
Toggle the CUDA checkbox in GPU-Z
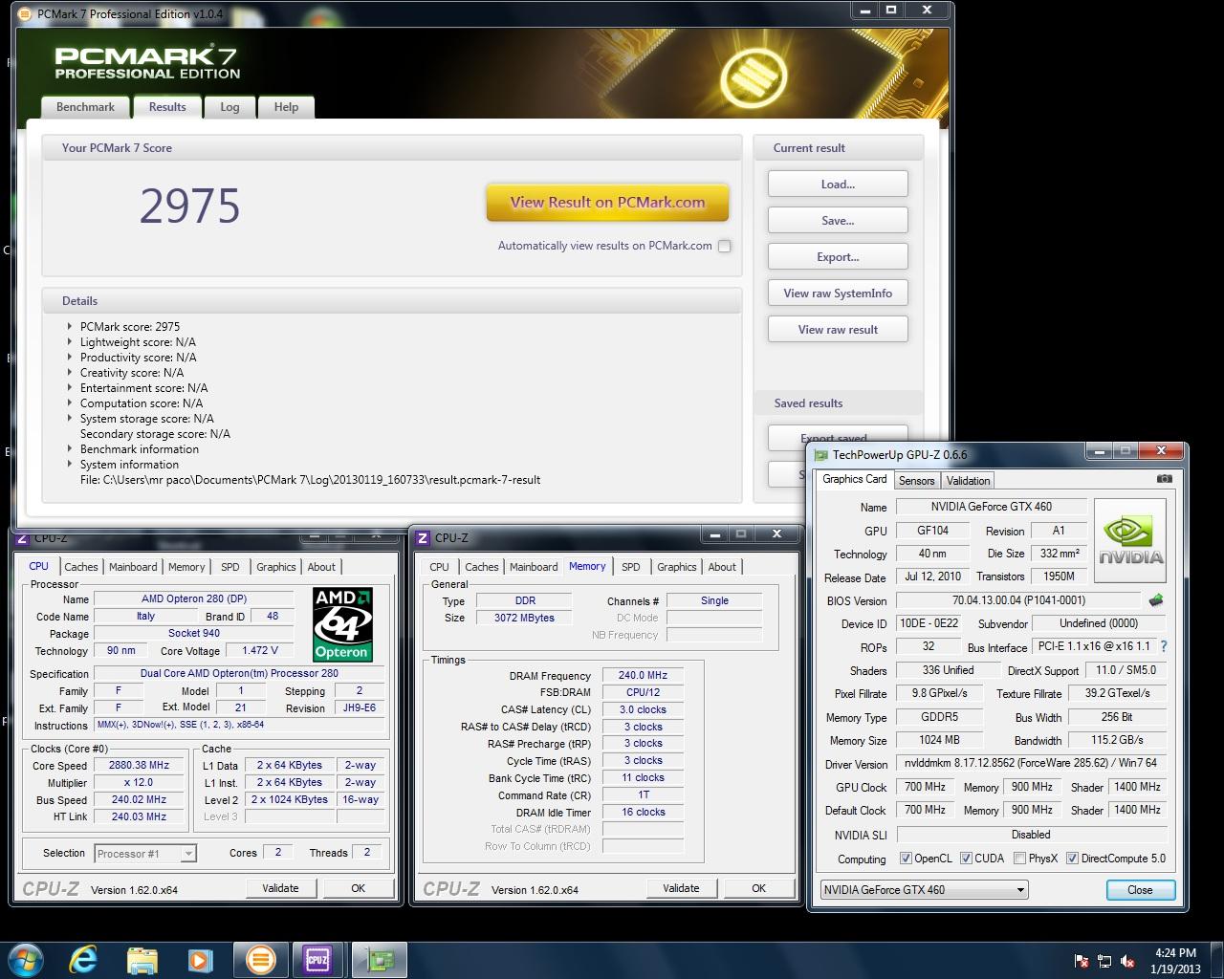pyautogui.click(x=966, y=859)
